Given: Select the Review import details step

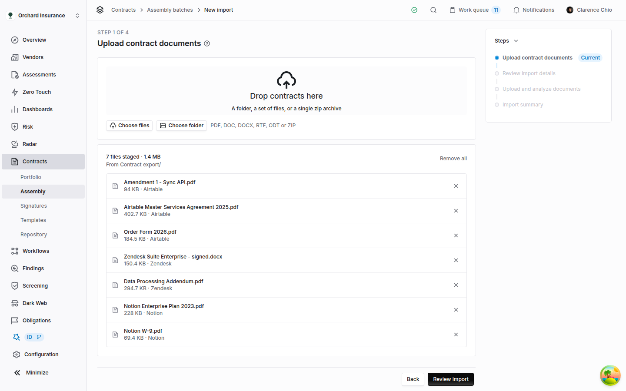Looking at the screenshot, I should pos(529,73).
